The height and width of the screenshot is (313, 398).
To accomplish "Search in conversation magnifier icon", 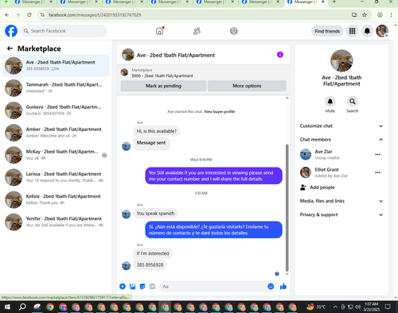I will coord(353,102).
